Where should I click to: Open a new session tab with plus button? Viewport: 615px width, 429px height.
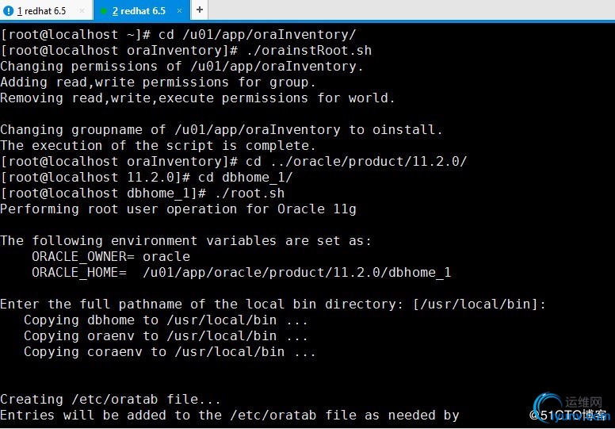[200, 10]
